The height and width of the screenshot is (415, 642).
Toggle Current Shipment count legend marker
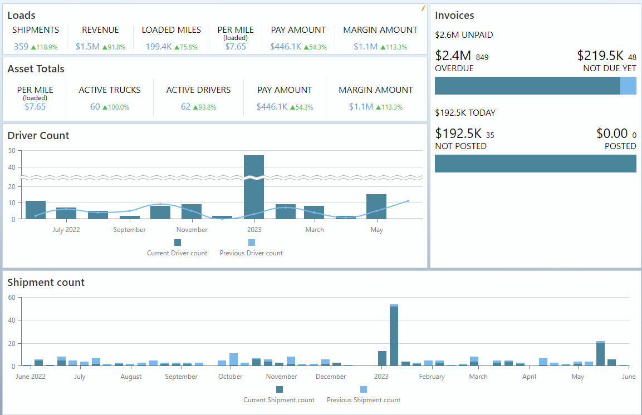279,389
